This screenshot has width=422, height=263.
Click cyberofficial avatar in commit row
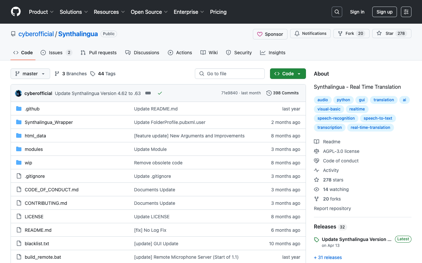pos(18,93)
